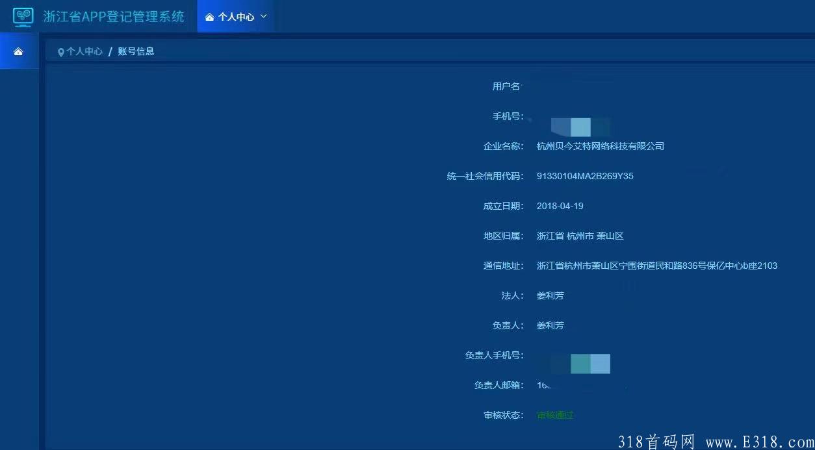Click the 负责人 value 姜利芳
The width and height of the screenshot is (815, 450).
(550, 325)
